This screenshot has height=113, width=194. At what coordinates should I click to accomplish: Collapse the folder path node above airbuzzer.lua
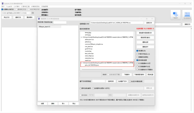(x=81, y=37)
